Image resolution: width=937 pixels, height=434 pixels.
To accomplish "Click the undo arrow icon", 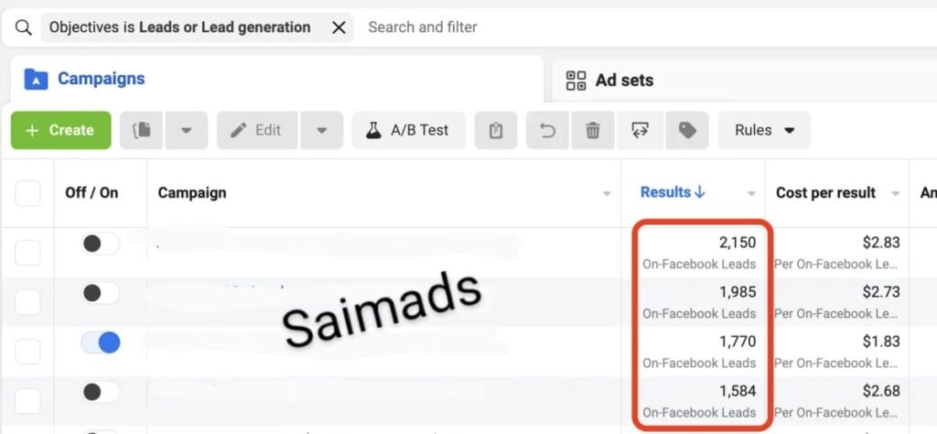I will [547, 131].
